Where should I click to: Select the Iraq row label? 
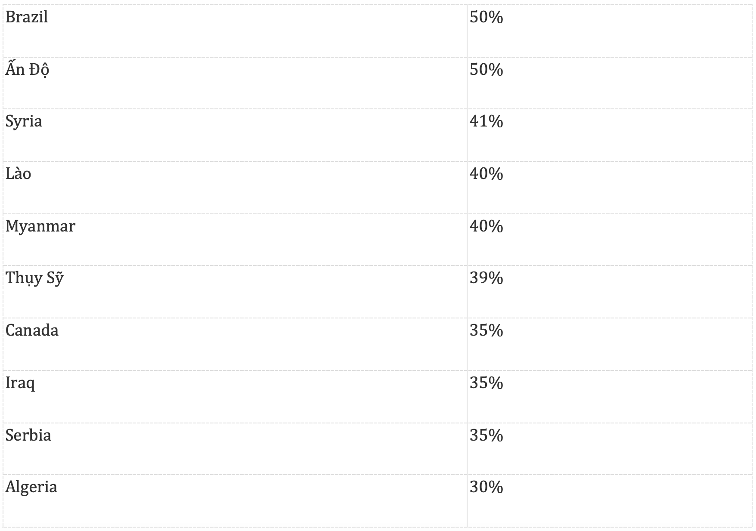(20, 383)
